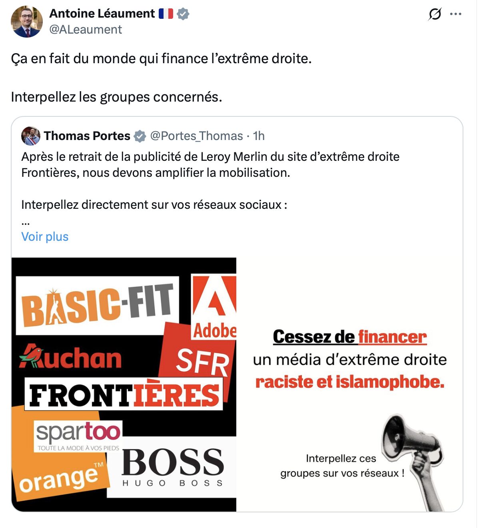This screenshot has width=479, height=528.
Task: Click Thomas Portes' small avatar
Action: point(31,136)
